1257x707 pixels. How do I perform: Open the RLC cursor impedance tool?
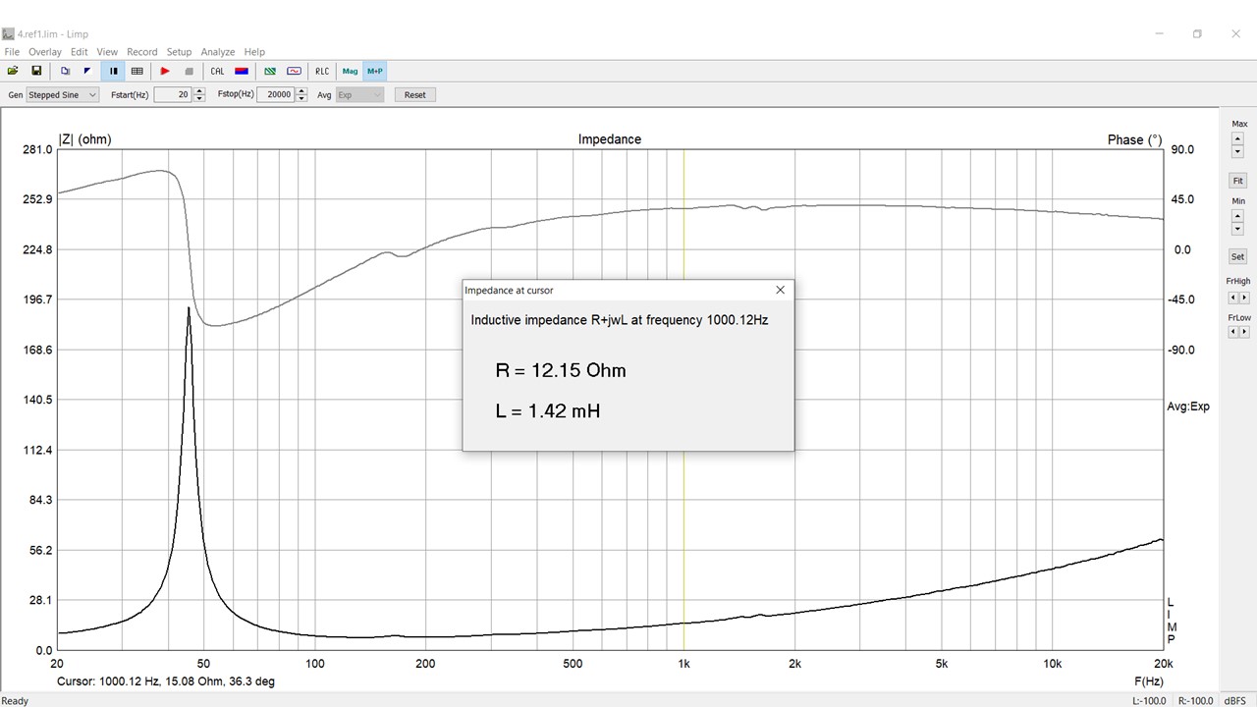point(322,71)
